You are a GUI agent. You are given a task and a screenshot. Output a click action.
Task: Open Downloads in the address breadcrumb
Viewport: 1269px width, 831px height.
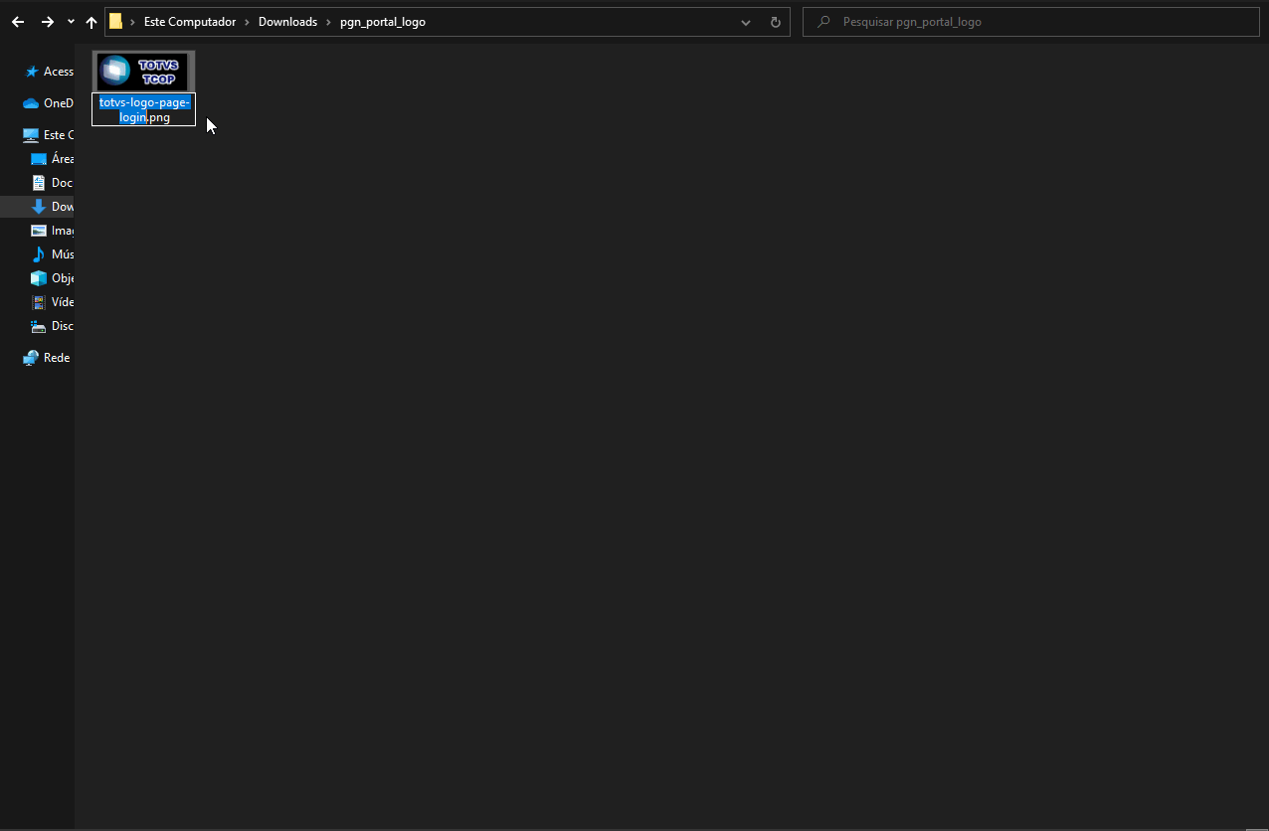[x=287, y=22]
